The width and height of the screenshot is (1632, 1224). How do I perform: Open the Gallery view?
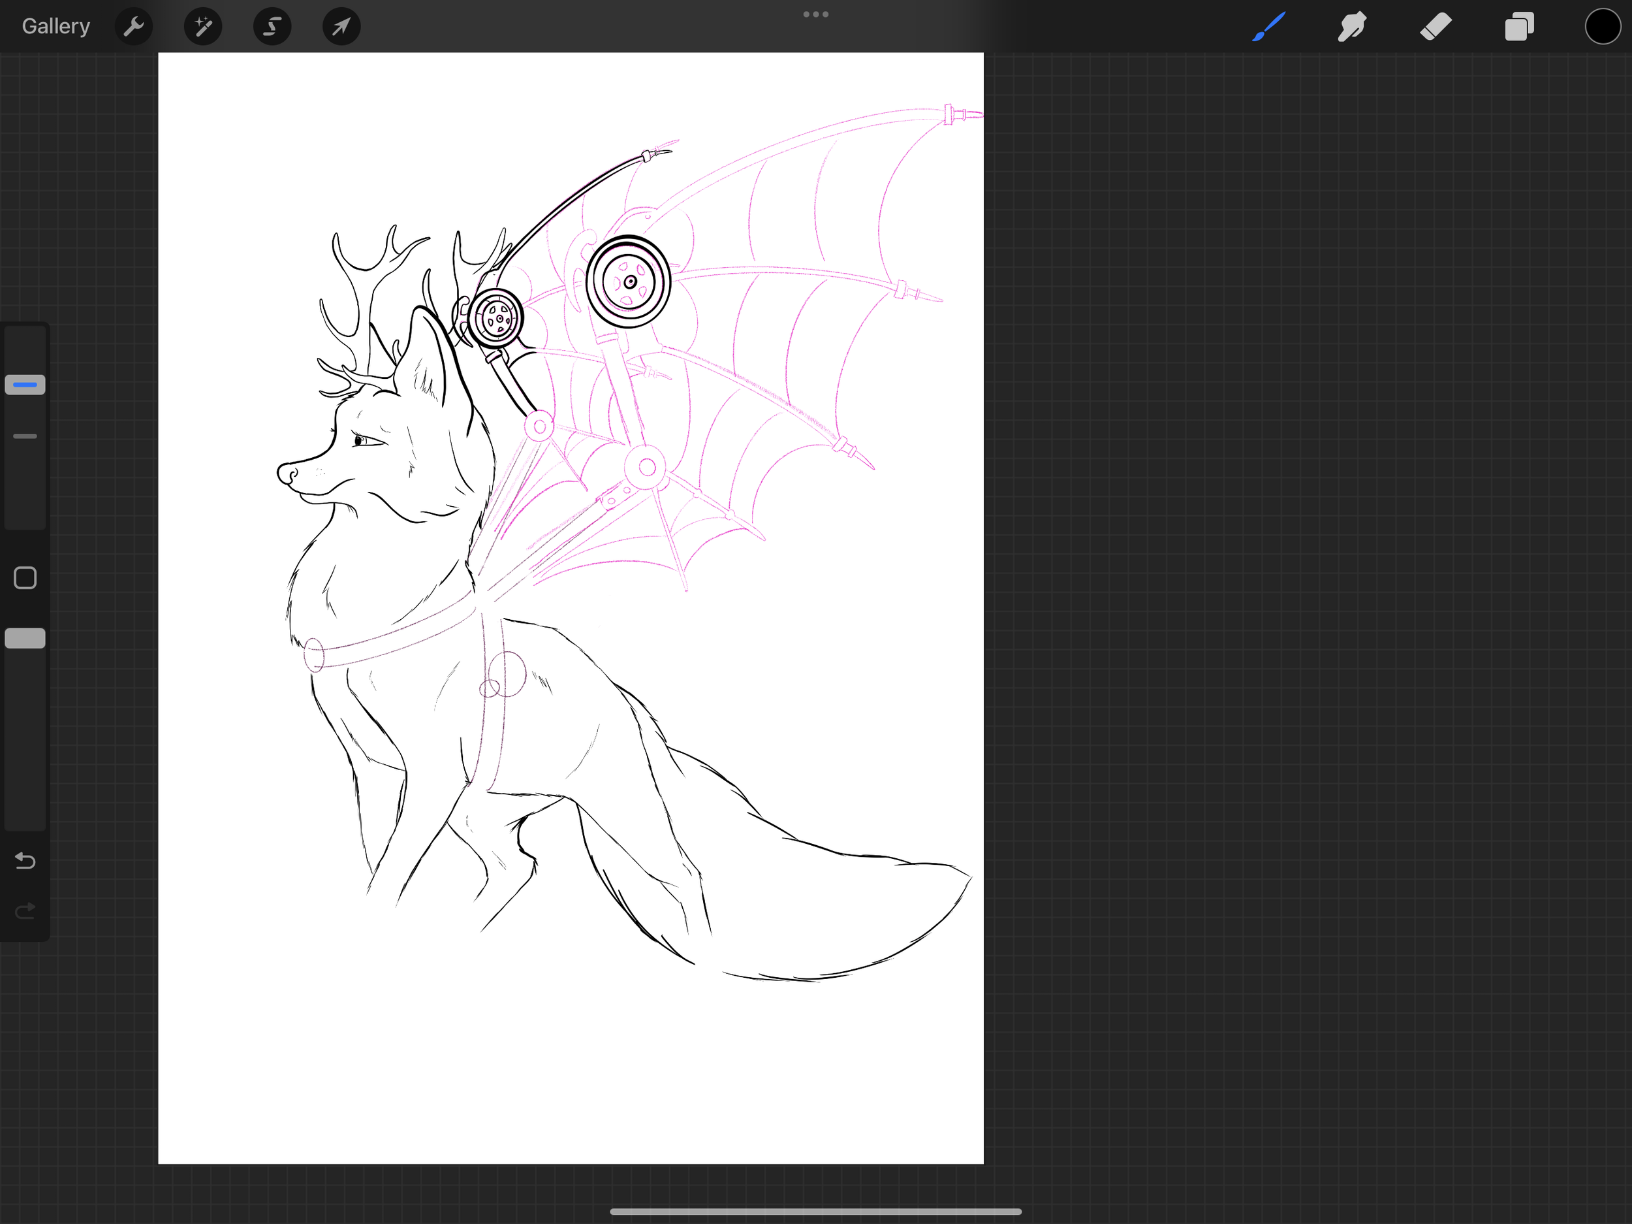55,27
